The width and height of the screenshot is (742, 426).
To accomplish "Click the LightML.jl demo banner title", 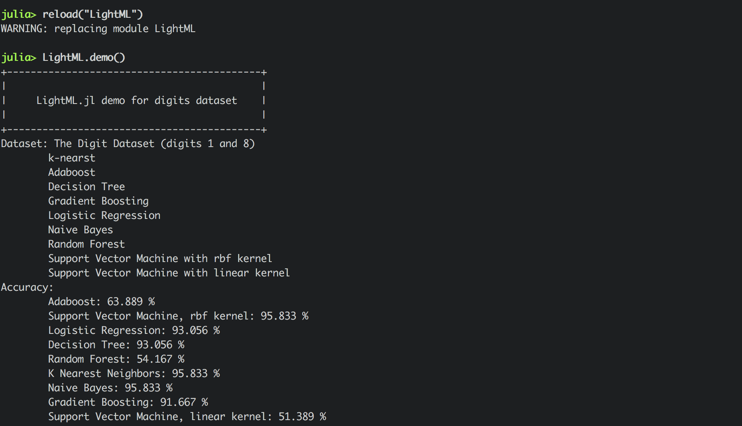I will (x=137, y=101).
